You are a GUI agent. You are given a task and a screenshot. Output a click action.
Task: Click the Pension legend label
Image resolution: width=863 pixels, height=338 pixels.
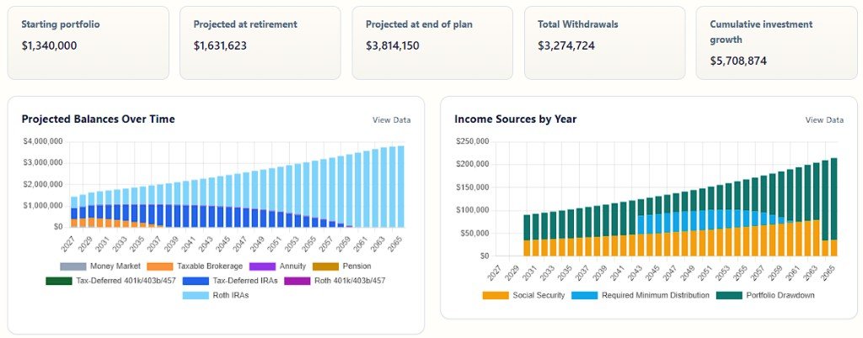pos(356,267)
